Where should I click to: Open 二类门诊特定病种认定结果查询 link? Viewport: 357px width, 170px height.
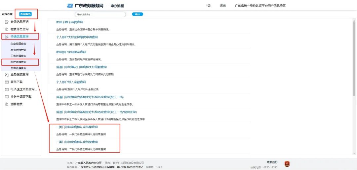tap(77, 142)
